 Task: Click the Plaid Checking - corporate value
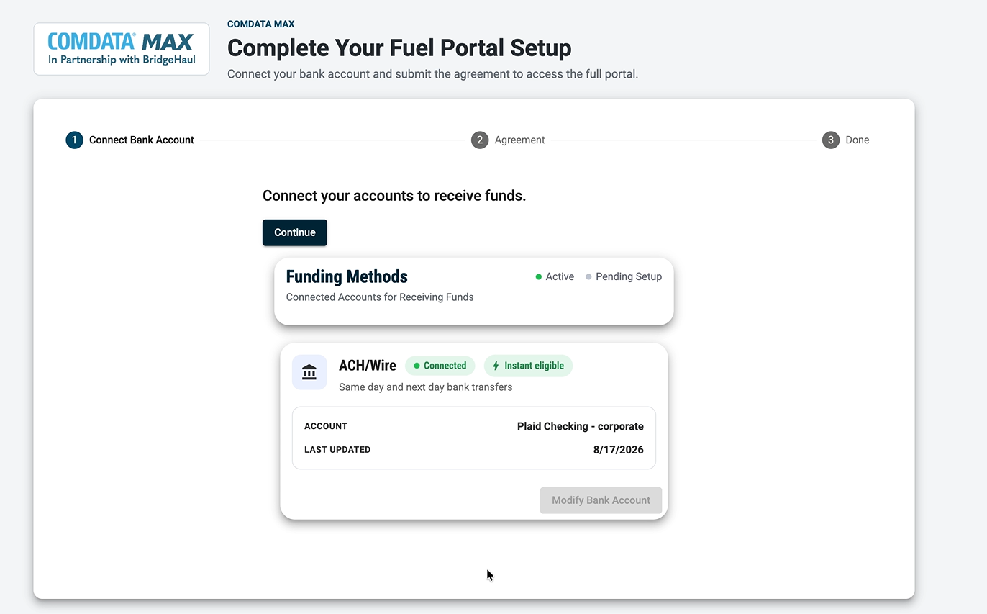point(581,426)
